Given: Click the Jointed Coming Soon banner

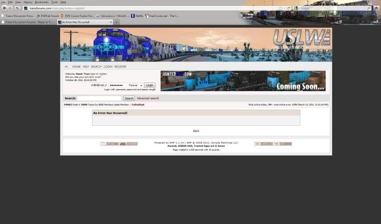Looking at the screenshot, I should (x=243, y=81).
